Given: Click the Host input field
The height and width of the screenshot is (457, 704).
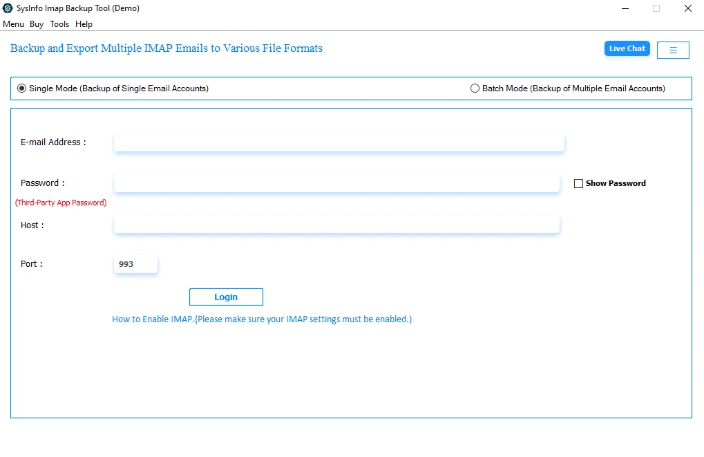Looking at the screenshot, I should tap(336, 223).
